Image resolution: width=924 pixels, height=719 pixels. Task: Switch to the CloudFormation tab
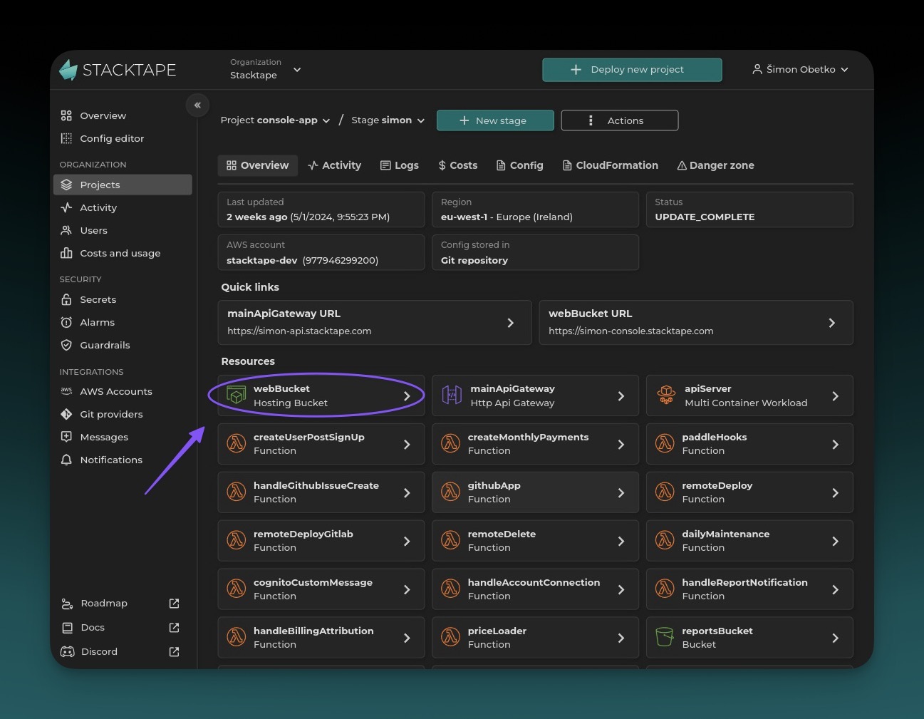(x=610, y=165)
